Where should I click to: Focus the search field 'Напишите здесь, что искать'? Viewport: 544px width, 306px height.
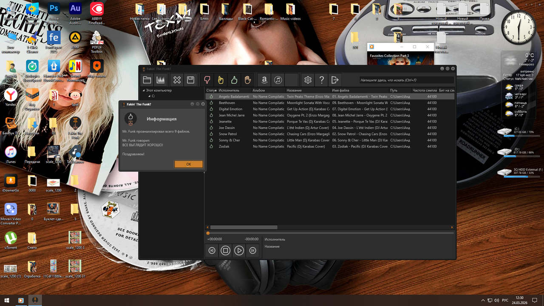[406, 80]
